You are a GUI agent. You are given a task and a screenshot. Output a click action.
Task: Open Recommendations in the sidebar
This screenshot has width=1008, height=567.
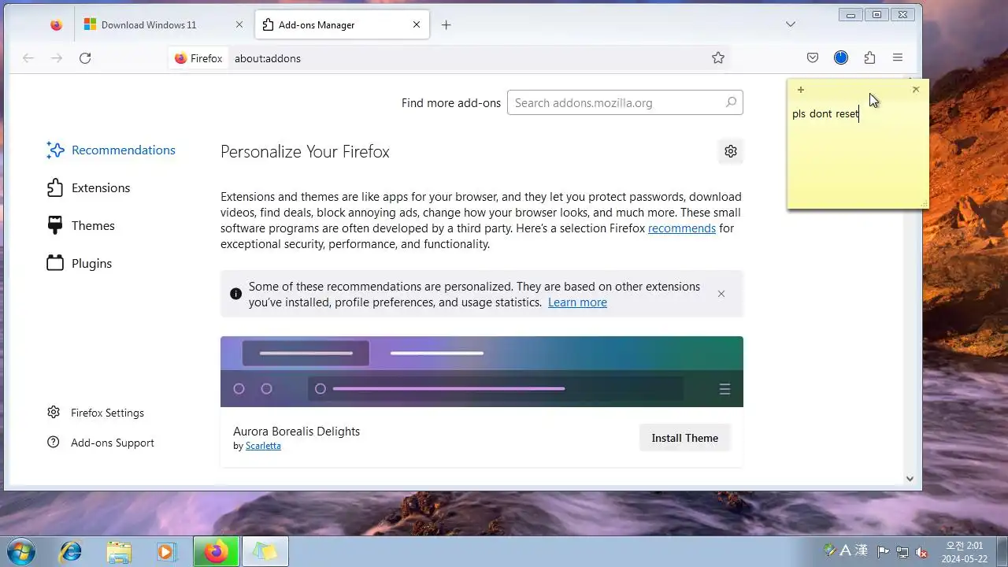pyautogui.click(x=111, y=150)
